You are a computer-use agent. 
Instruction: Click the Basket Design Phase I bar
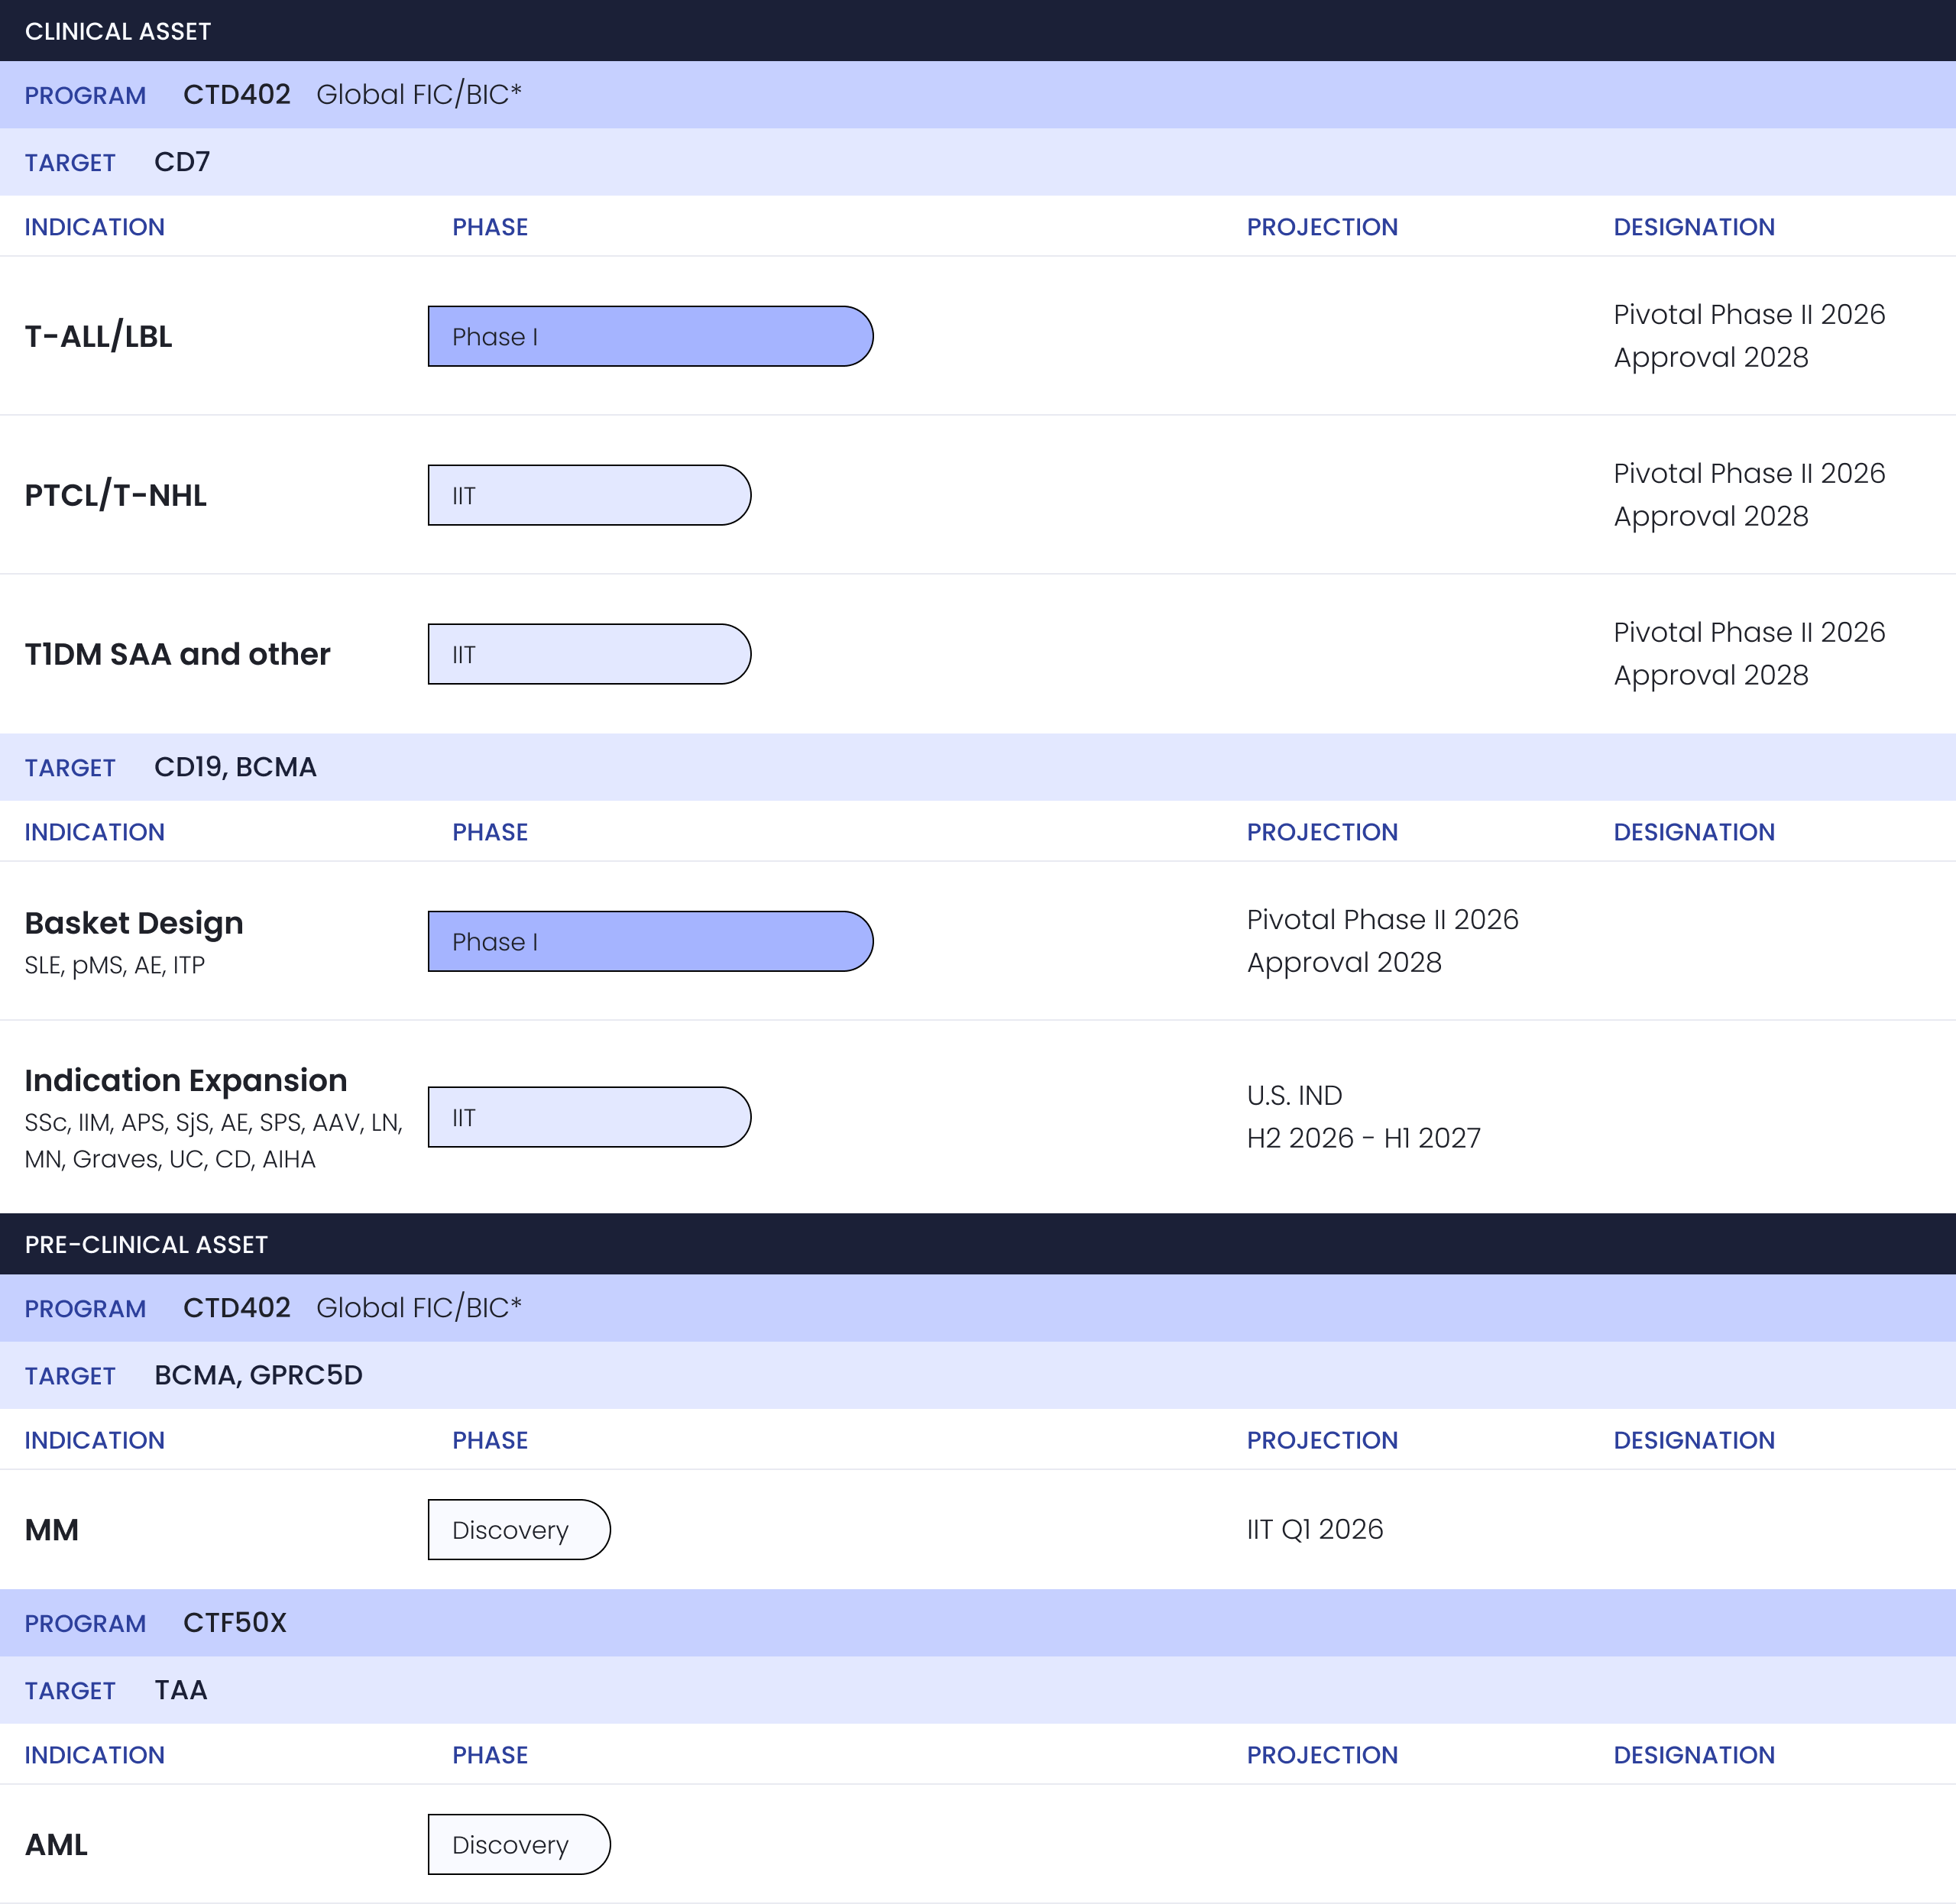point(650,941)
